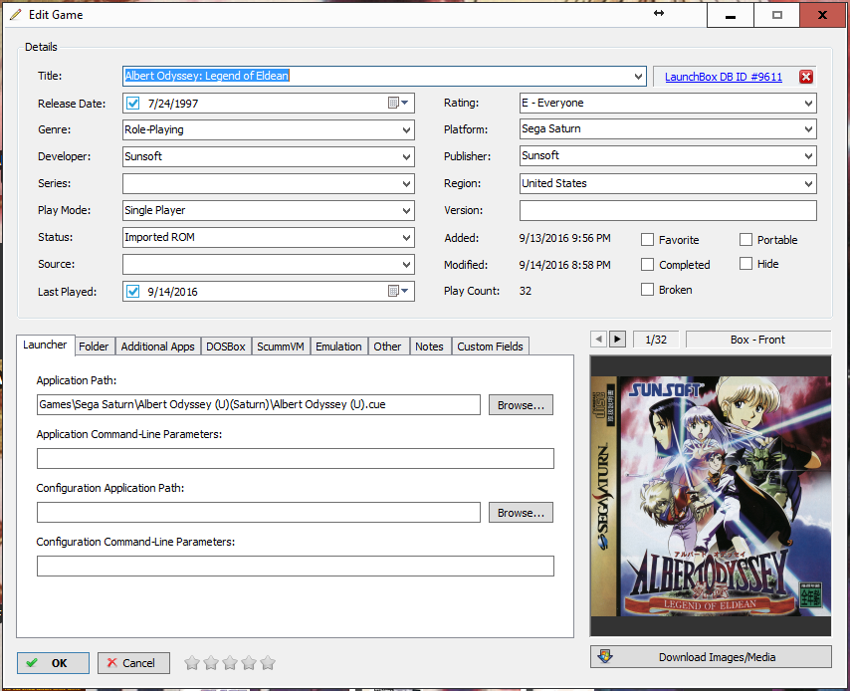Open the ScummVM tab

click(x=281, y=346)
